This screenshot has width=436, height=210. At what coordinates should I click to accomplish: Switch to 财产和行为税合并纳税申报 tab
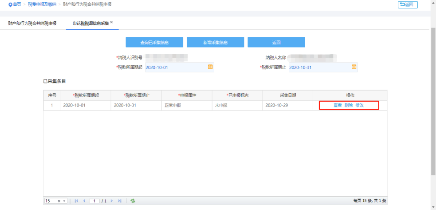pos(32,24)
